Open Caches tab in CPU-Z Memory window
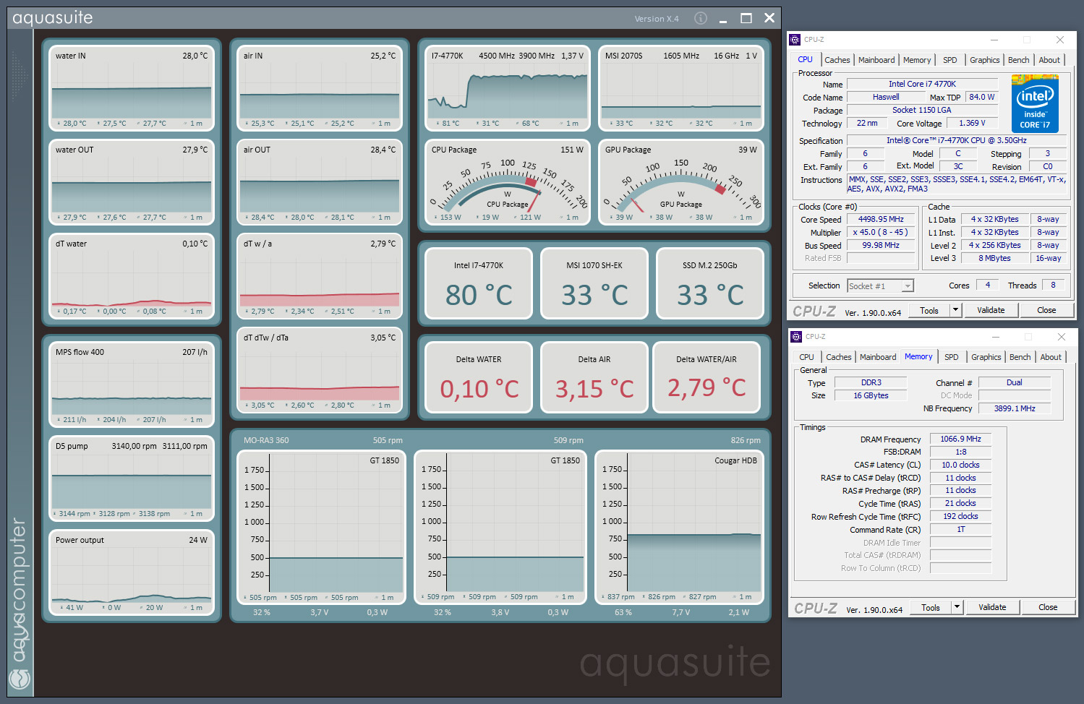The image size is (1084, 704). 838,357
